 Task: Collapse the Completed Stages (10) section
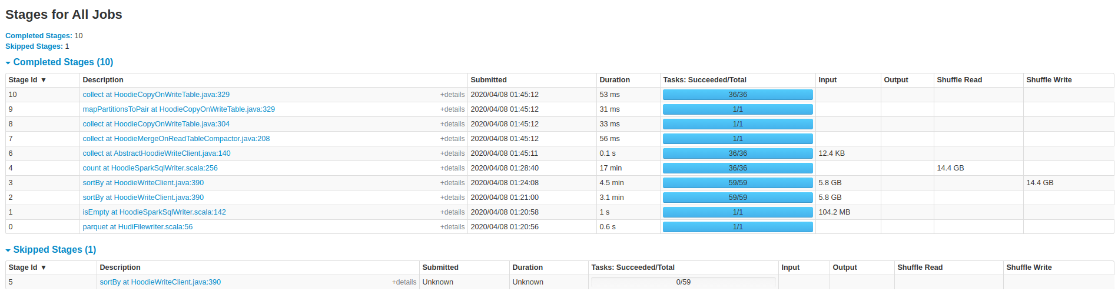tap(59, 62)
